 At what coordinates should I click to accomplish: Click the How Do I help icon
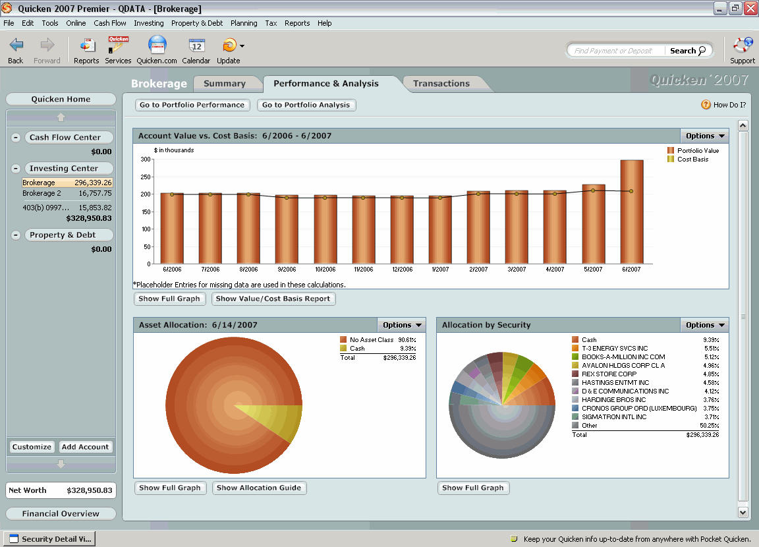tap(704, 104)
